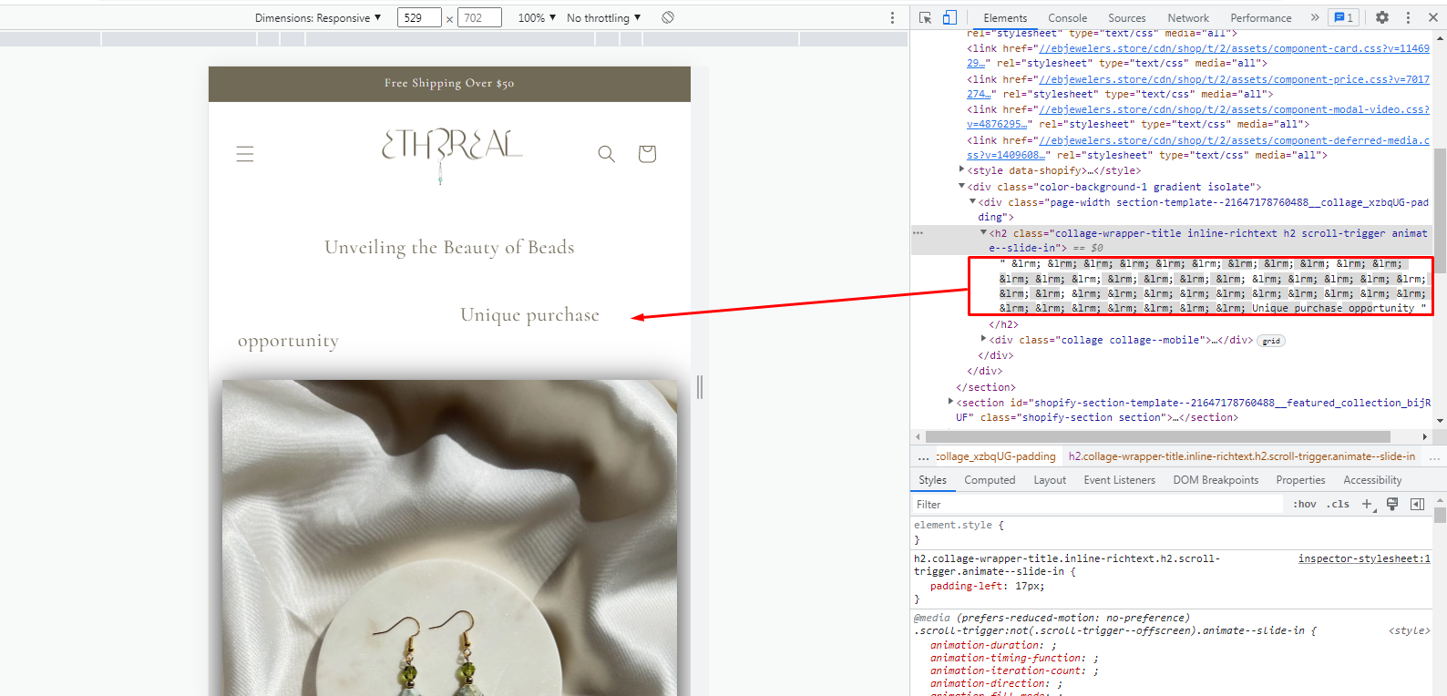The image size is (1447, 696).
Task: Open the 100% zoom dropdown
Action: (x=537, y=17)
